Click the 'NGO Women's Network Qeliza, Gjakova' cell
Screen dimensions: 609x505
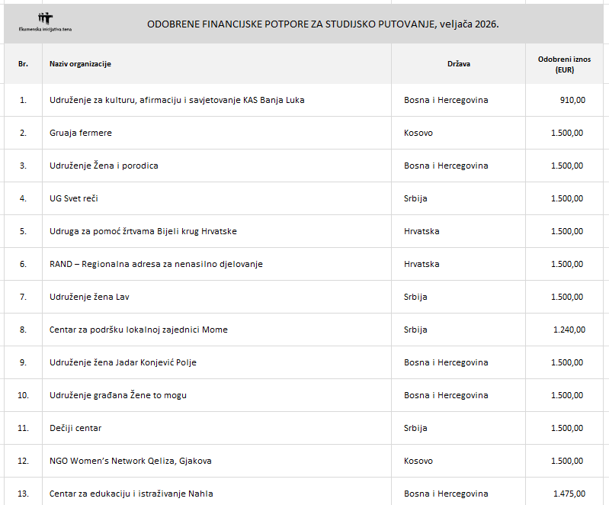click(x=130, y=461)
